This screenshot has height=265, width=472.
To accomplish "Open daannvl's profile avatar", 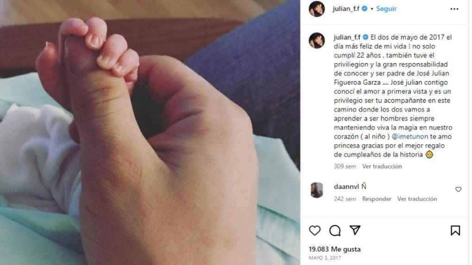I will [x=317, y=190].
